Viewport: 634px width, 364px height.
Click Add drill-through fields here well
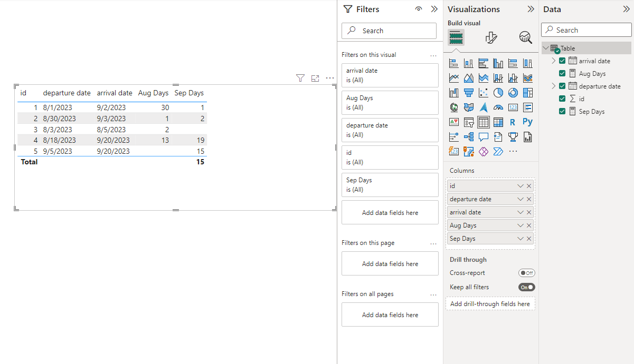[x=490, y=304]
